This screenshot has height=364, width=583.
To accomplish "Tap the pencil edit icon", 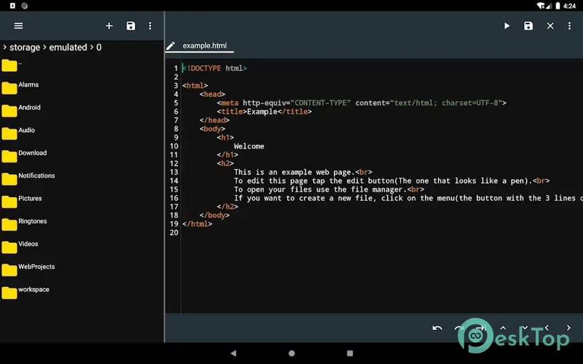I will (x=171, y=45).
